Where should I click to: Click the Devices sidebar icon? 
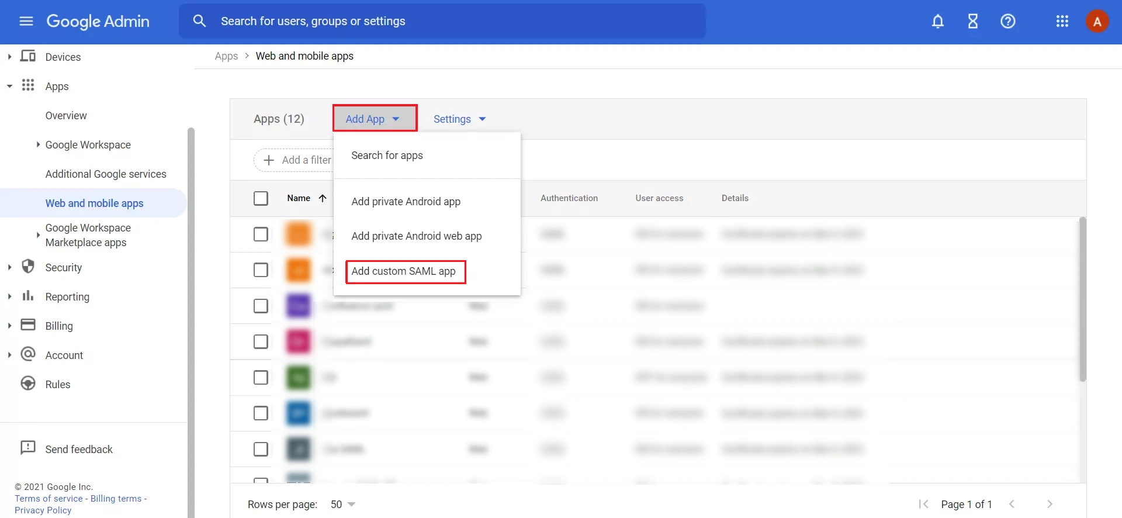tap(28, 56)
